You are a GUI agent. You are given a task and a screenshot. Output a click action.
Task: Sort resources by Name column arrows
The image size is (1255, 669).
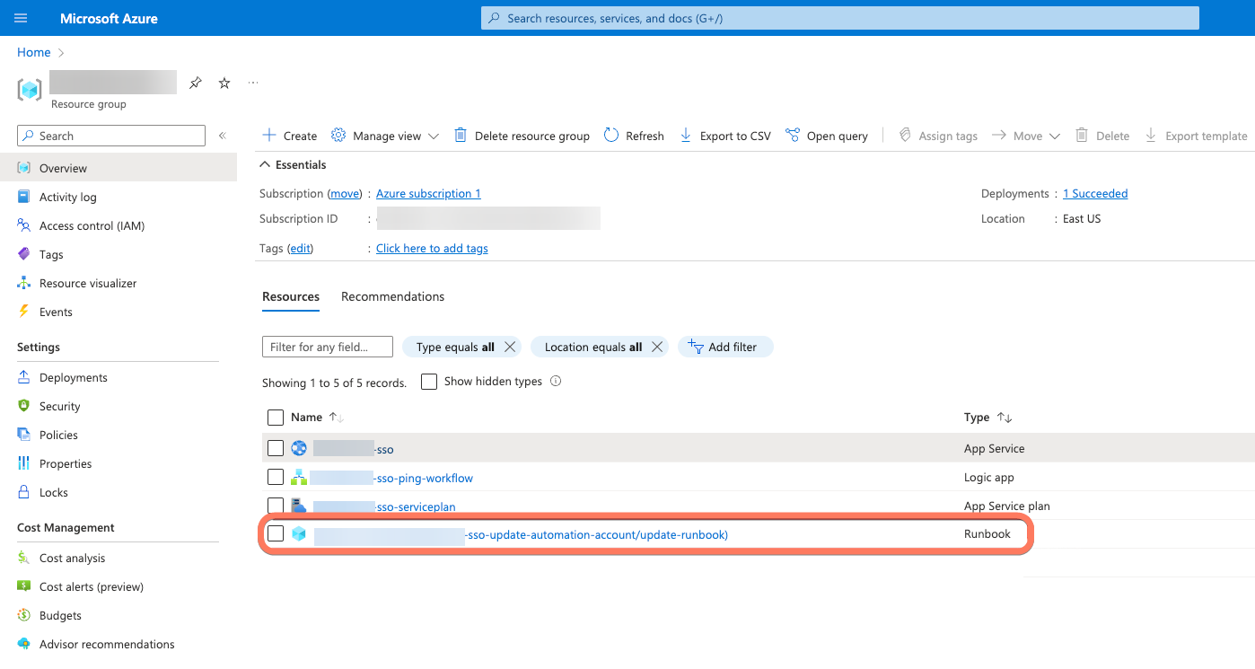(x=337, y=418)
